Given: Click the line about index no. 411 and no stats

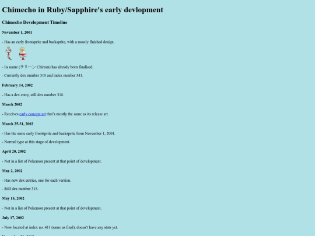Looking at the screenshot, I should (60, 227).
